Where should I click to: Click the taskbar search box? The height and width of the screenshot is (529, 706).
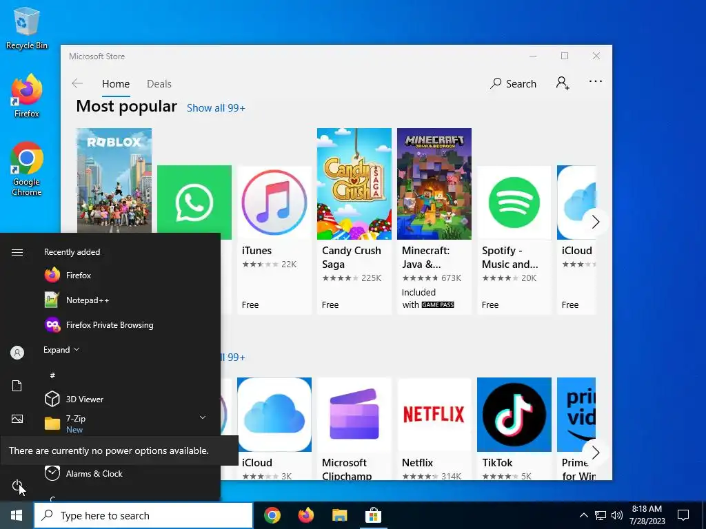tap(143, 515)
